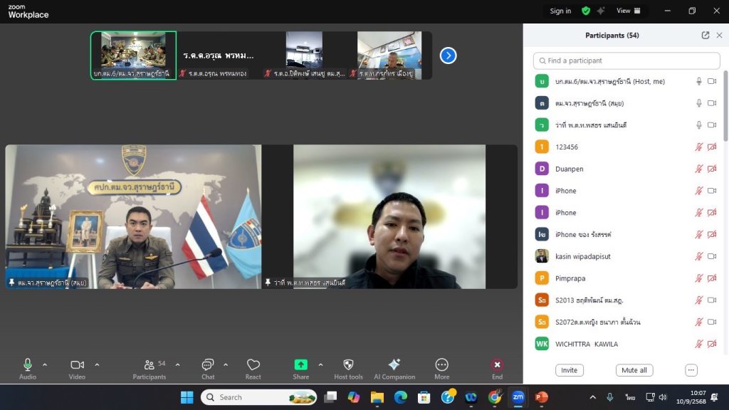Expand the Audio options arrow
Screen dimensions: 729x410
click(45, 364)
